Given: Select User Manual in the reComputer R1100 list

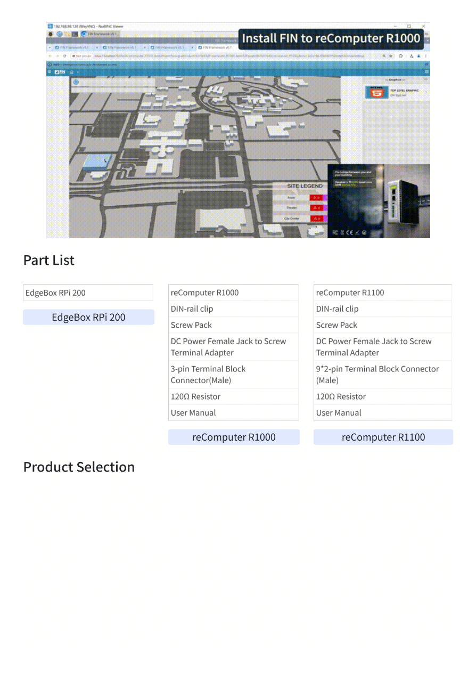Looking at the screenshot, I should tap(383, 412).
